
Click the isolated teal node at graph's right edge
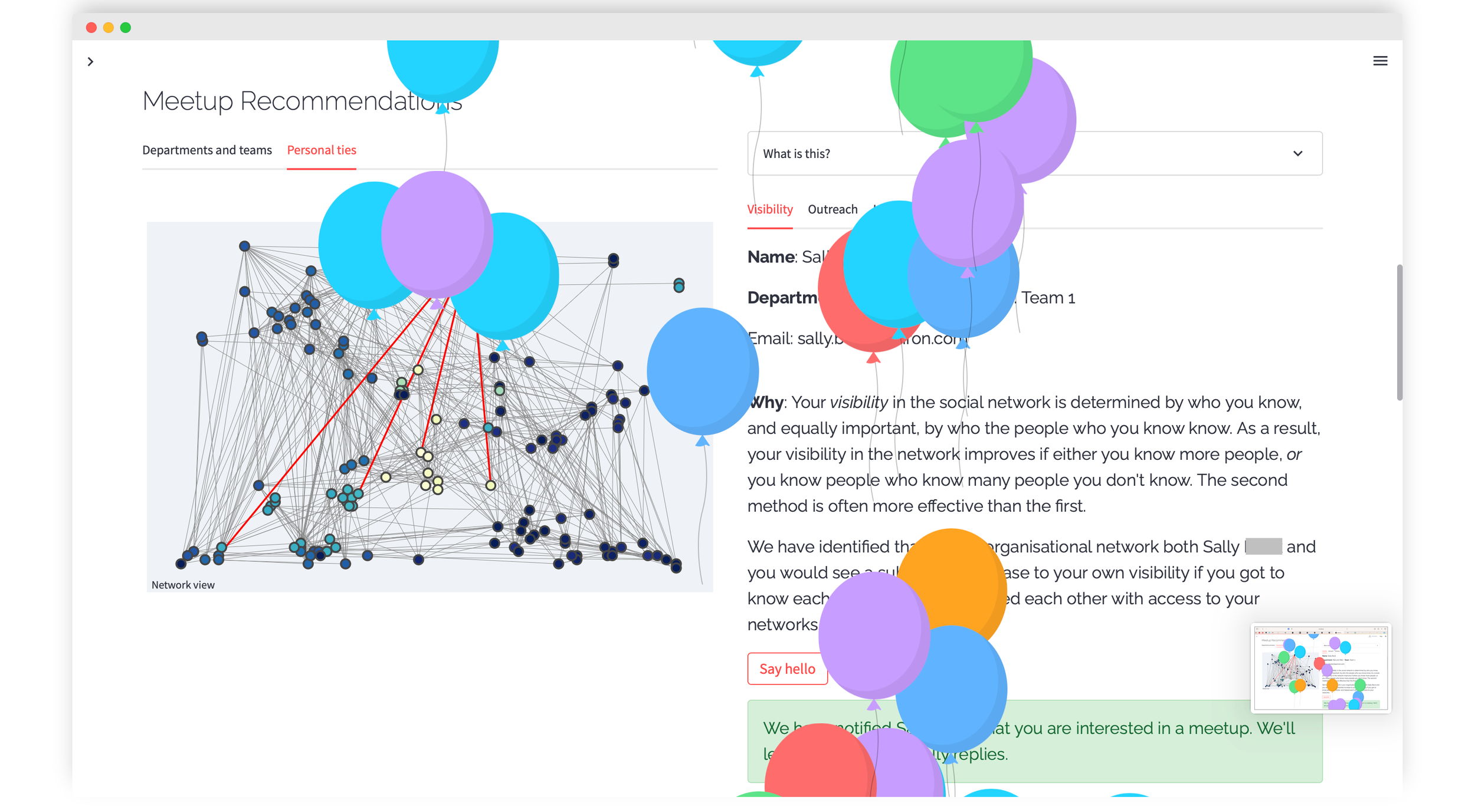pyautogui.click(x=678, y=286)
